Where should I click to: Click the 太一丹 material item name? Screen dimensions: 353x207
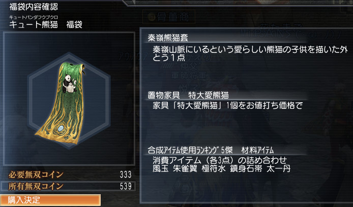[x=278, y=168]
